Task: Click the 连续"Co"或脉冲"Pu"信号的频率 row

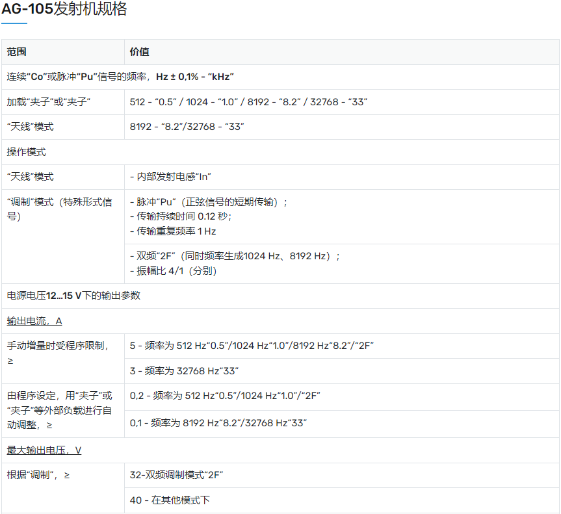Action: [120, 77]
